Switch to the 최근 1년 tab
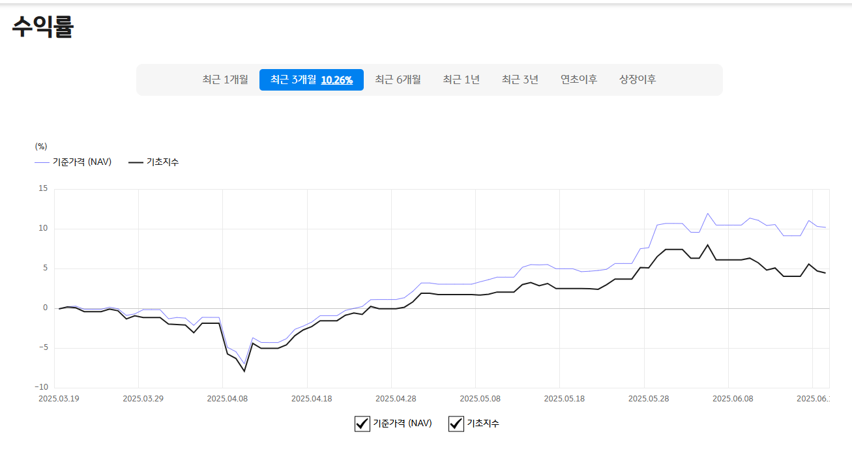 [x=461, y=80]
